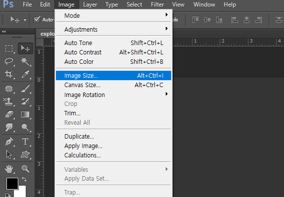Select the Path Selection tool
284x197 pixels.
pos(9,154)
